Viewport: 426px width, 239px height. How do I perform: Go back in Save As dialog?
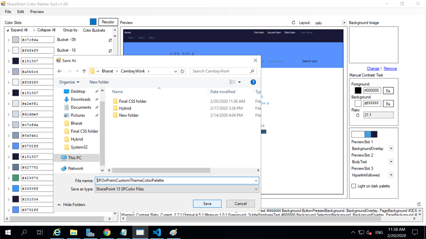click(60, 71)
